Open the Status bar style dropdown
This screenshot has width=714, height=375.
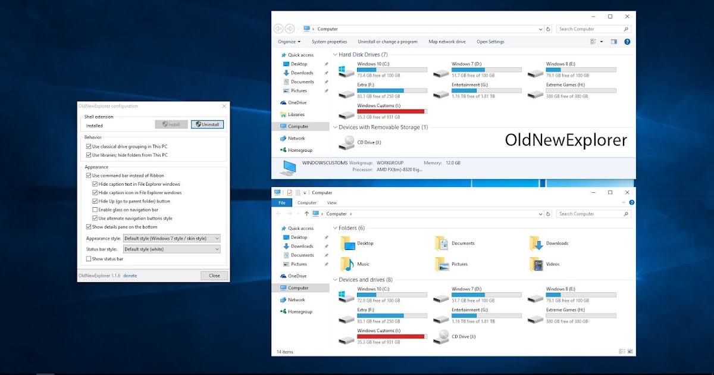(171, 249)
